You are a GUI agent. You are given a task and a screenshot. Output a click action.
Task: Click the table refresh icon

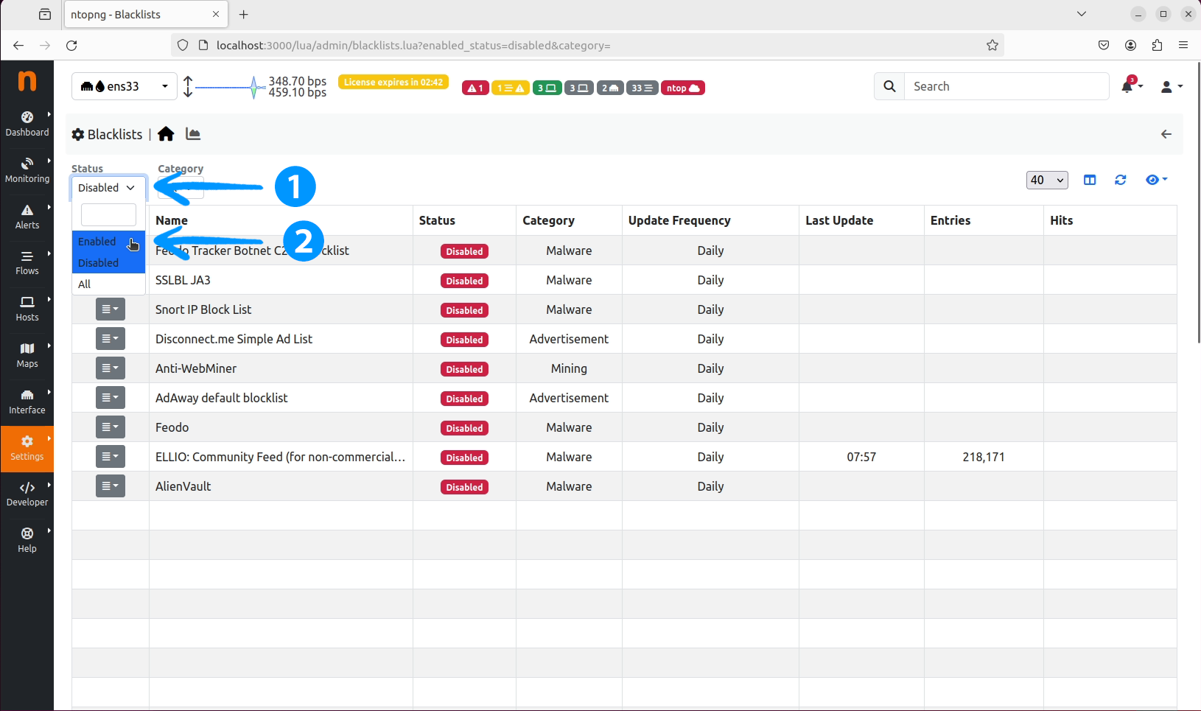(x=1120, y=180)
